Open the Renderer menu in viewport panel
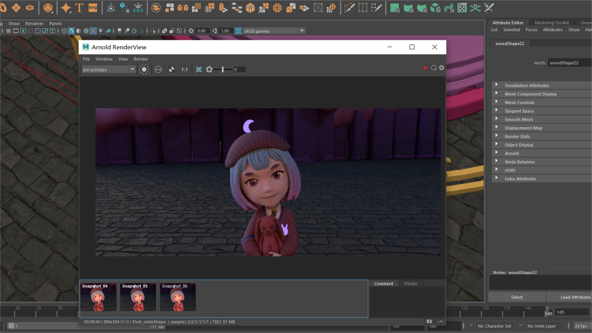The image size is (592, 333). 34,23
